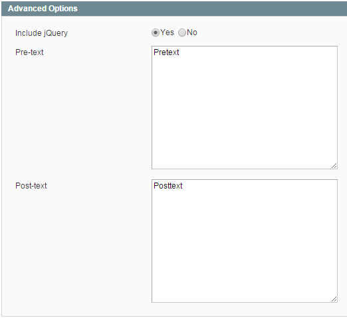The image size is (347, 318).
Task: Grab the resize handle of the Post-text textarea
Action: (334, 299)
